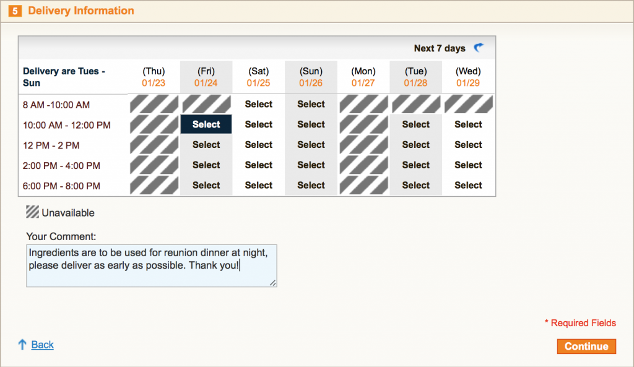
Task: Click the unavailable Thu 8 AM - 10:00 AM slot
Action: click(154, 104)
